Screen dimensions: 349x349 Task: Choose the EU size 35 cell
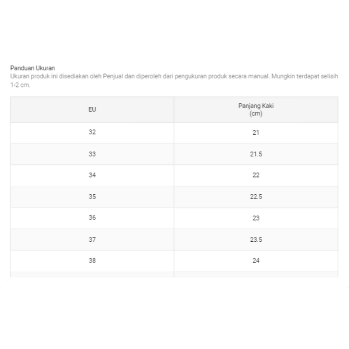coord(92,196)
